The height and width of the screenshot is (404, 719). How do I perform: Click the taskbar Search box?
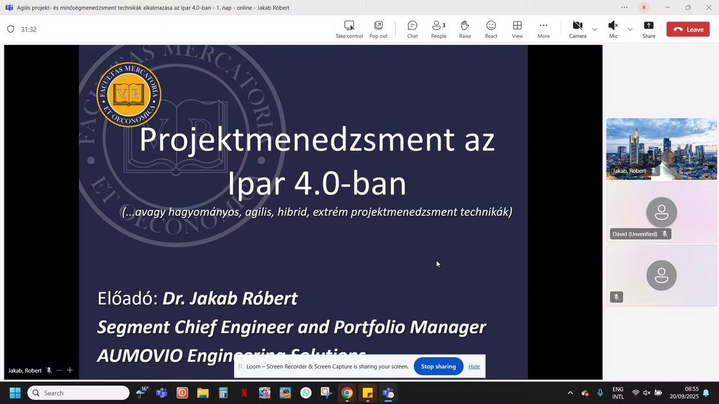click(79, 393)
